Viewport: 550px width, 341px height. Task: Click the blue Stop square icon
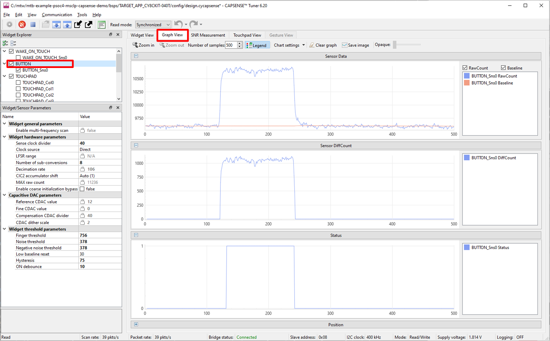pos(33,24)
